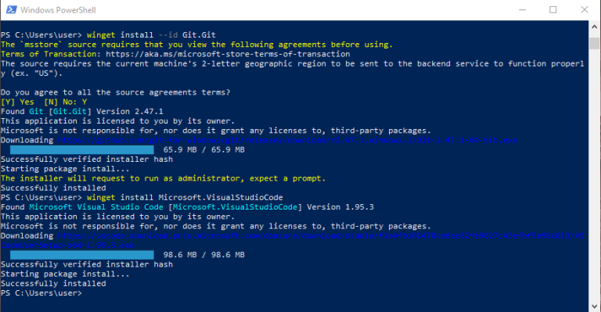Click the scrollbar up arrow
This screenshot has width=601, height=312.
(x=595, y=27)
